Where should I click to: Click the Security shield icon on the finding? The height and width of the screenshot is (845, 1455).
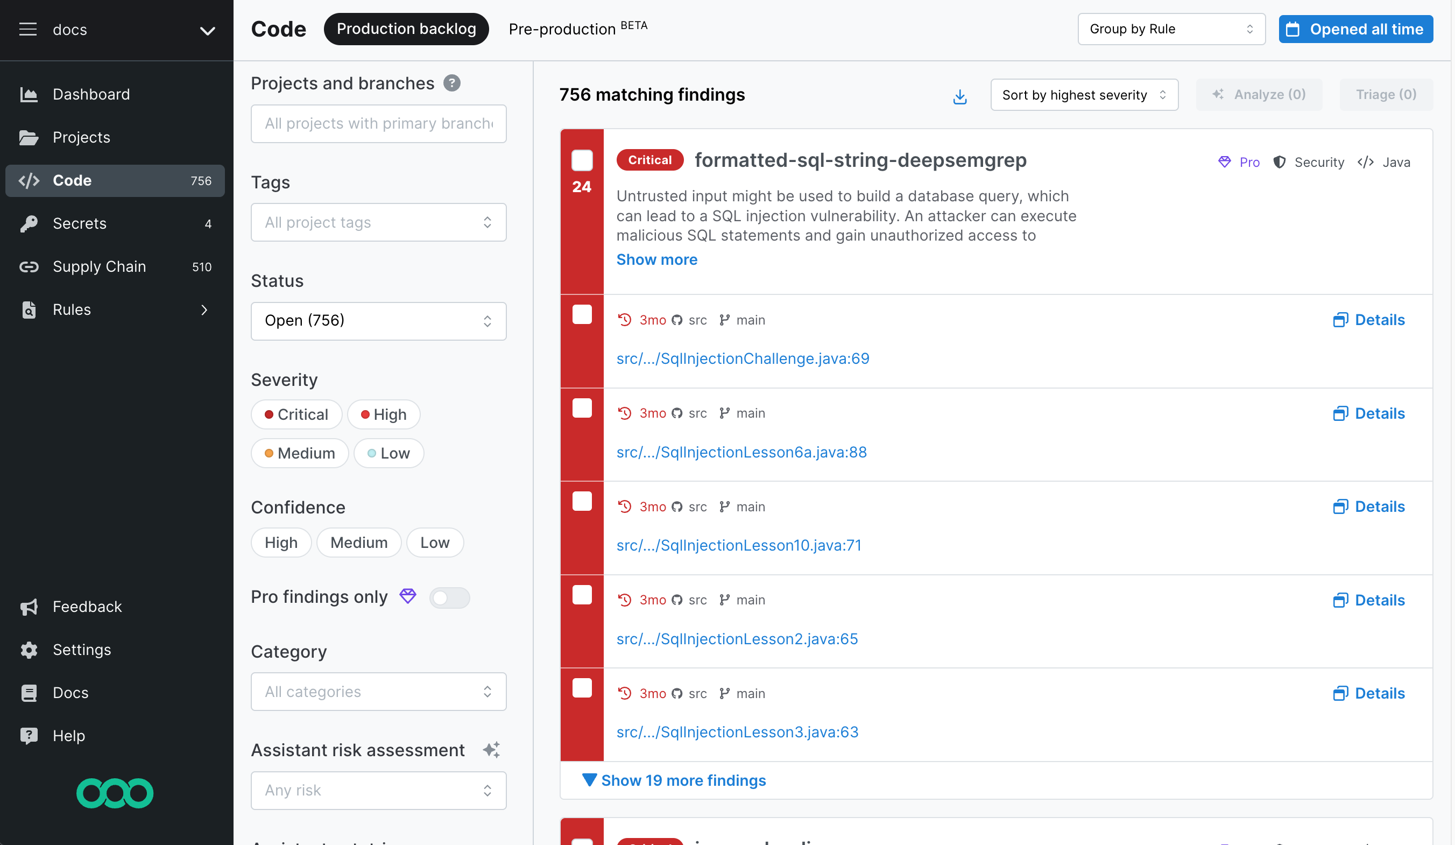1280,163
